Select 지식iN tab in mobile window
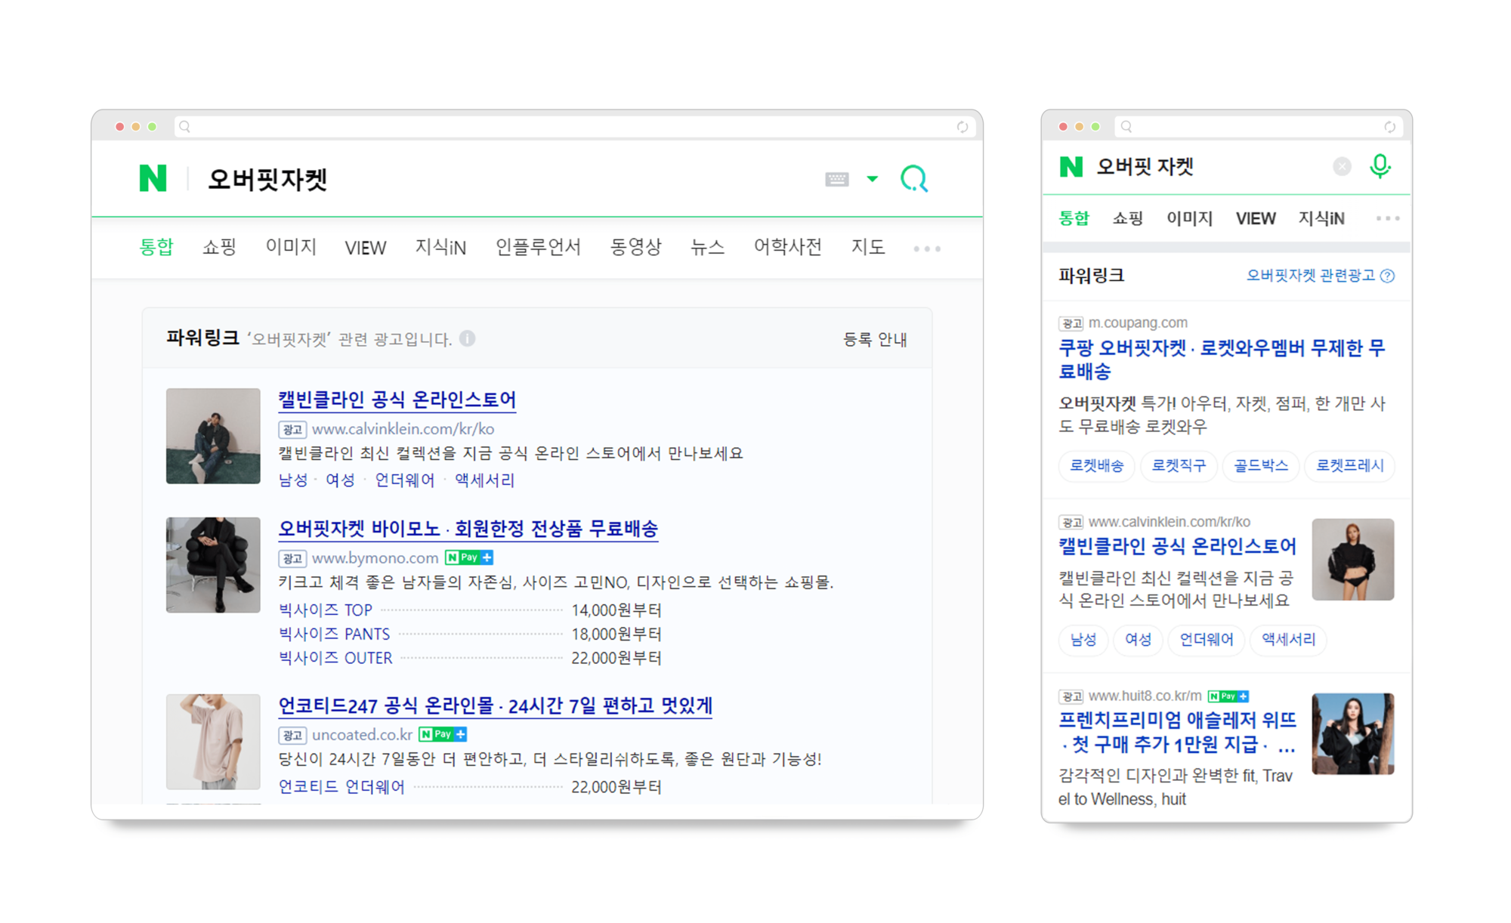The image size is (1511, 923). 1321,218
